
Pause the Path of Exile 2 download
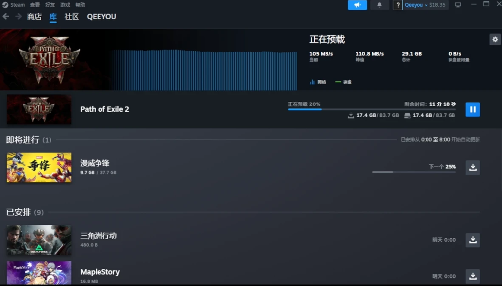[473, 109]
